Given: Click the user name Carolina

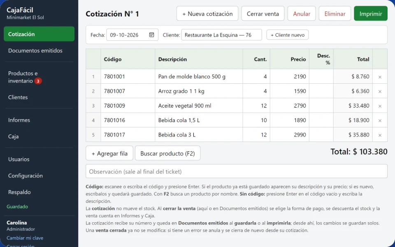Looking at the screenshot, I should [x=16, y=223].
